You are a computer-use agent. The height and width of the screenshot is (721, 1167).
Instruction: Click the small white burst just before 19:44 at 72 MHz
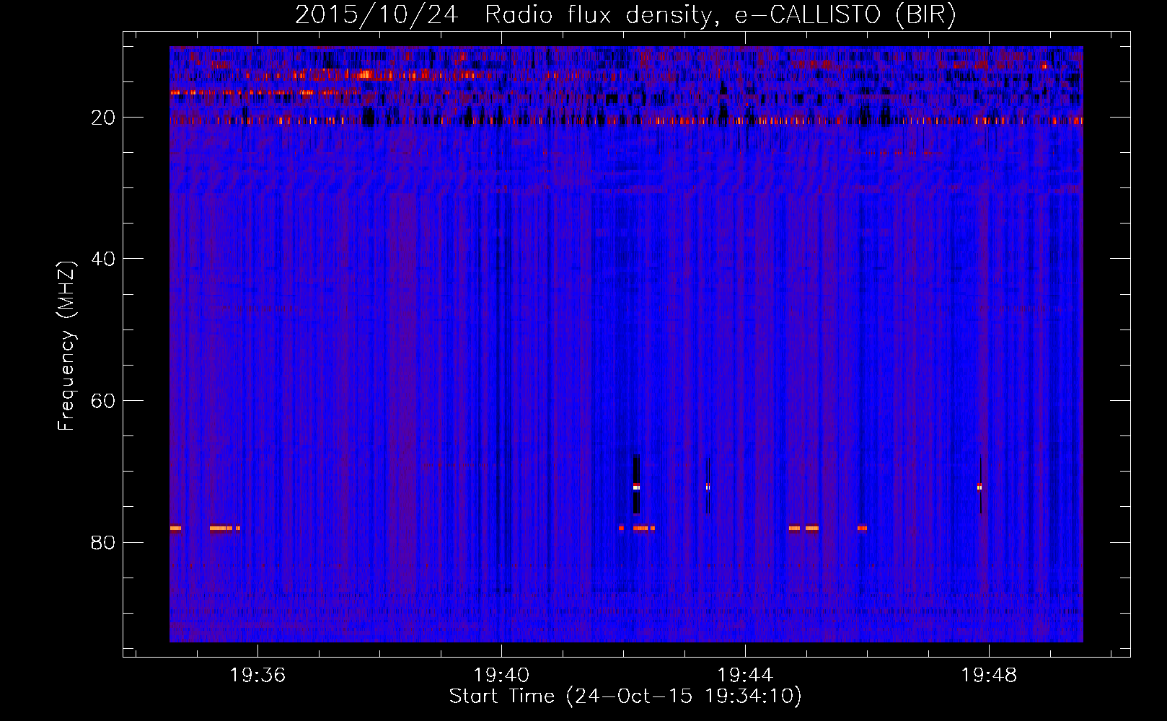point(708,487)
